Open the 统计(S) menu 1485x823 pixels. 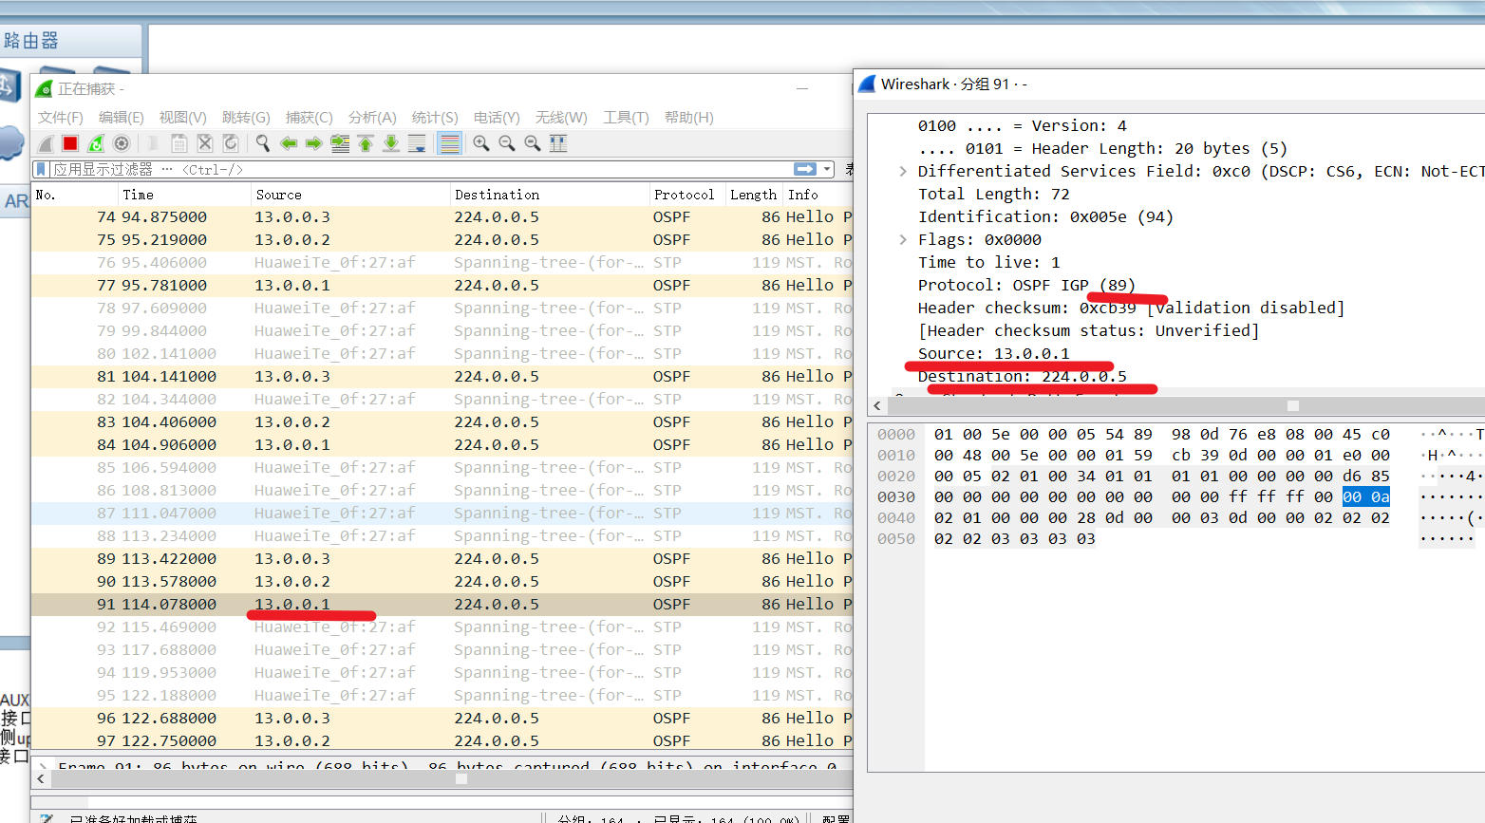435,117
